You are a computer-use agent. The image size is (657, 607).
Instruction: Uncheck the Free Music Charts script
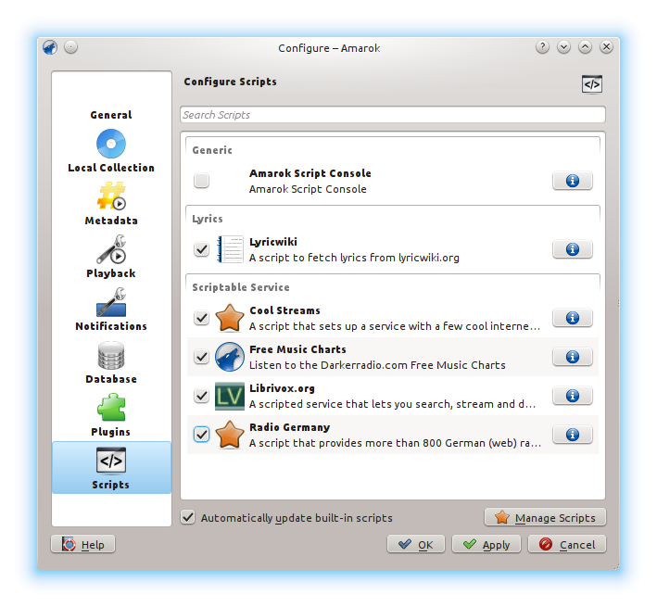click(201, 357)
